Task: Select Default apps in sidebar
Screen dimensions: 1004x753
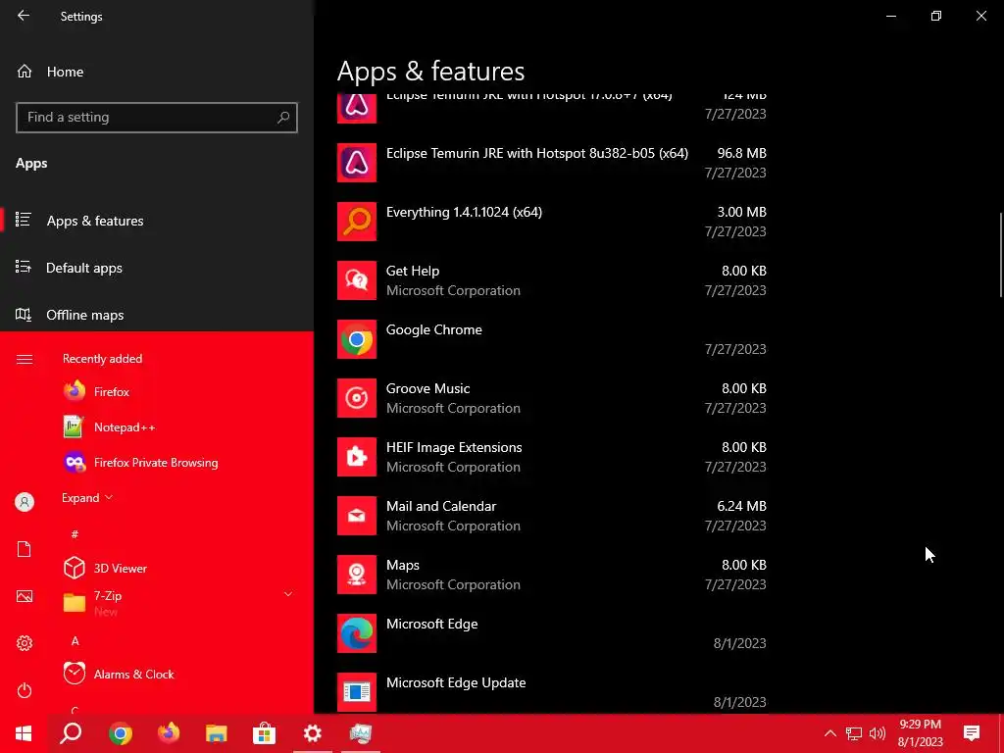Action: 157,268
